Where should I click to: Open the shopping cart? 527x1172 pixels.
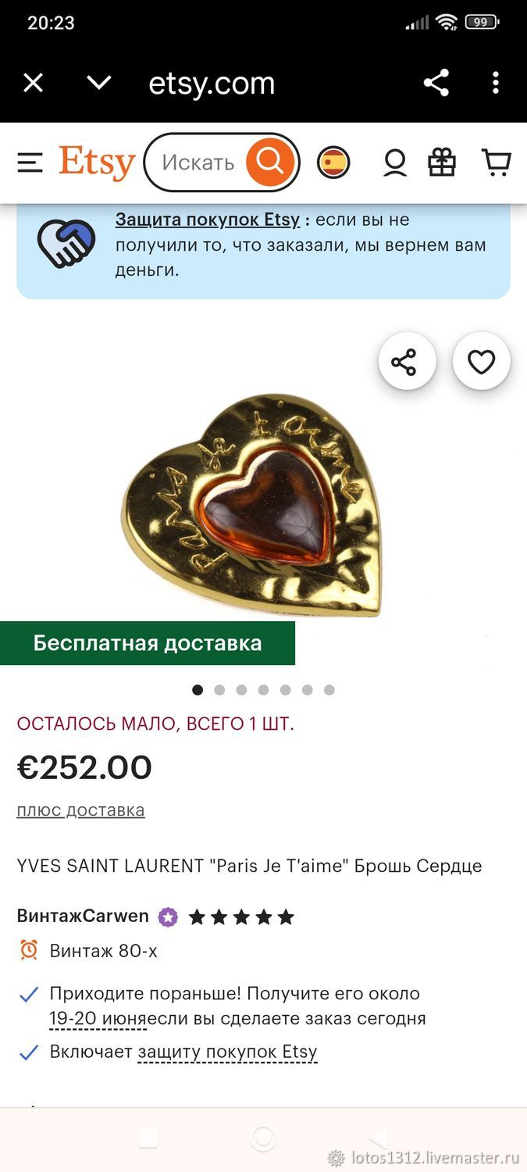pos(497,162)
